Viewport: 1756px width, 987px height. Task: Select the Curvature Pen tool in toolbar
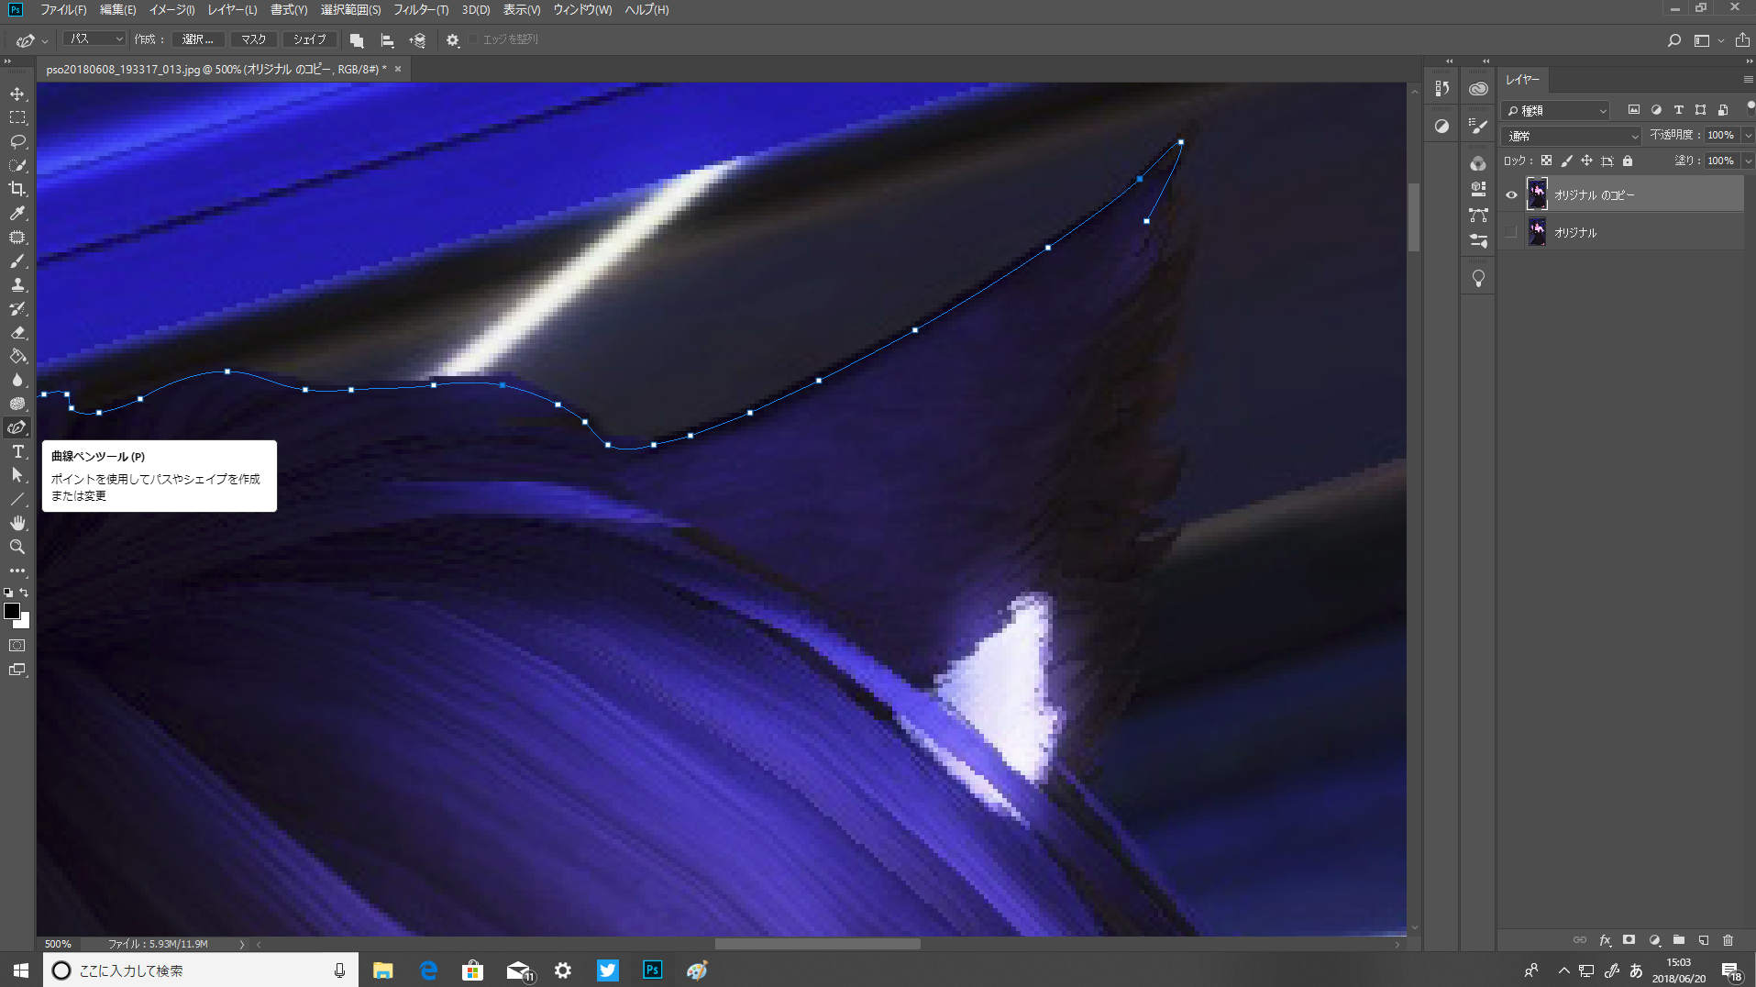point(17,427)
